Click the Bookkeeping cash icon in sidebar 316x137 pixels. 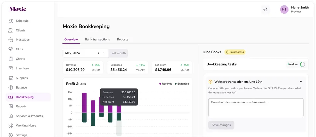point(11,97)
